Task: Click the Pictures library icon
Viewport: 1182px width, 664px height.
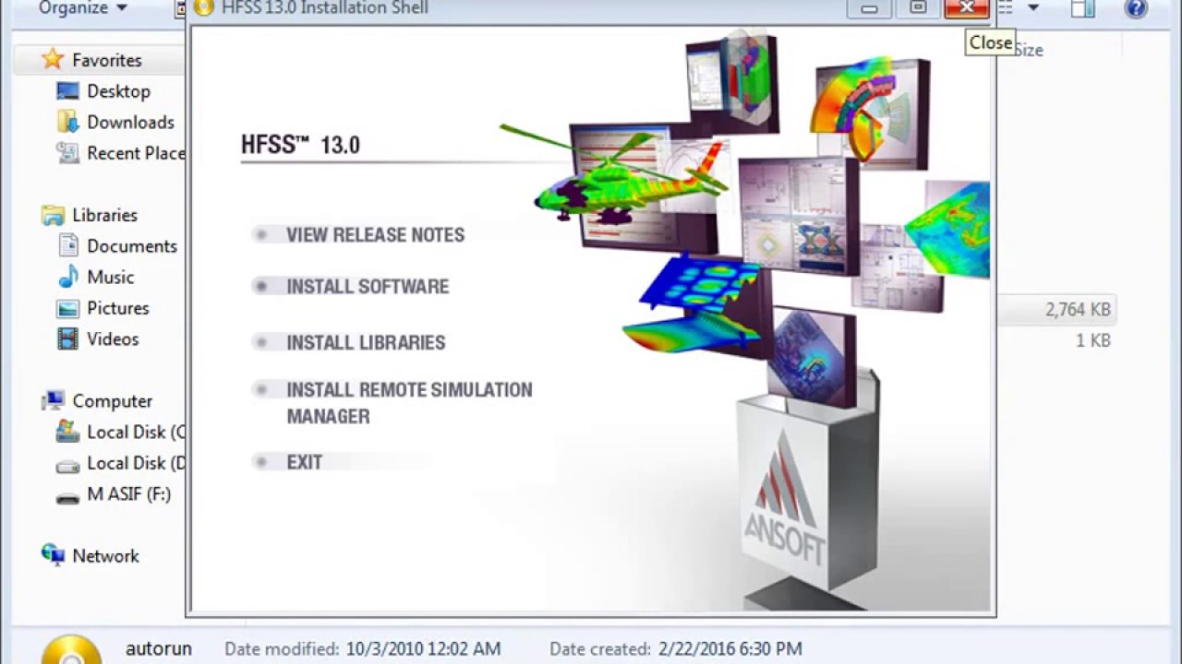Action: coord(67,308)
